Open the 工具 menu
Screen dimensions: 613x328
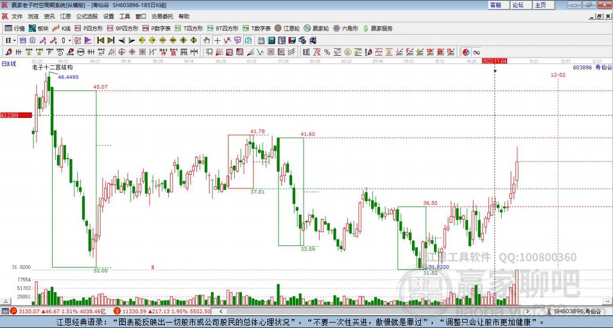(125, 16)
